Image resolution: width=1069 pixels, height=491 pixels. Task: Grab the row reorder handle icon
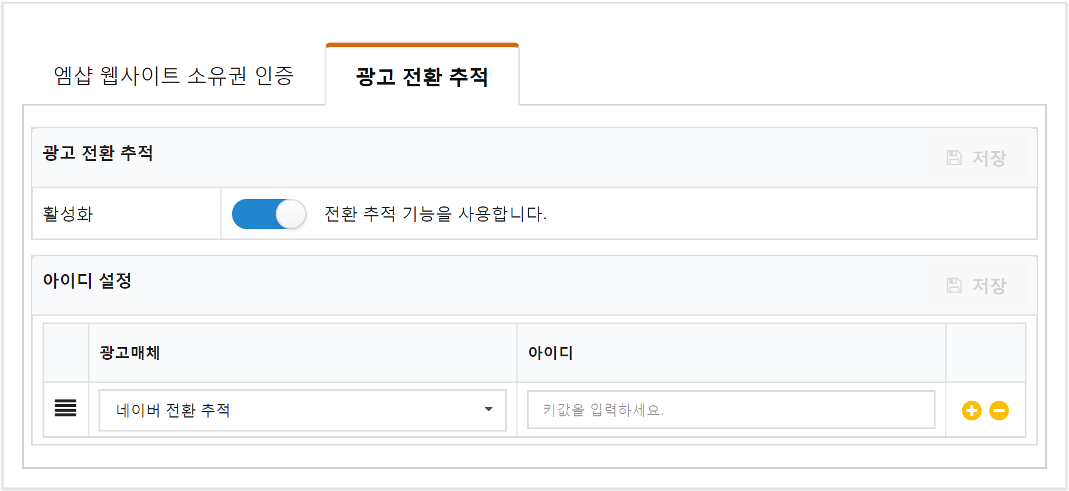[65, 408]
